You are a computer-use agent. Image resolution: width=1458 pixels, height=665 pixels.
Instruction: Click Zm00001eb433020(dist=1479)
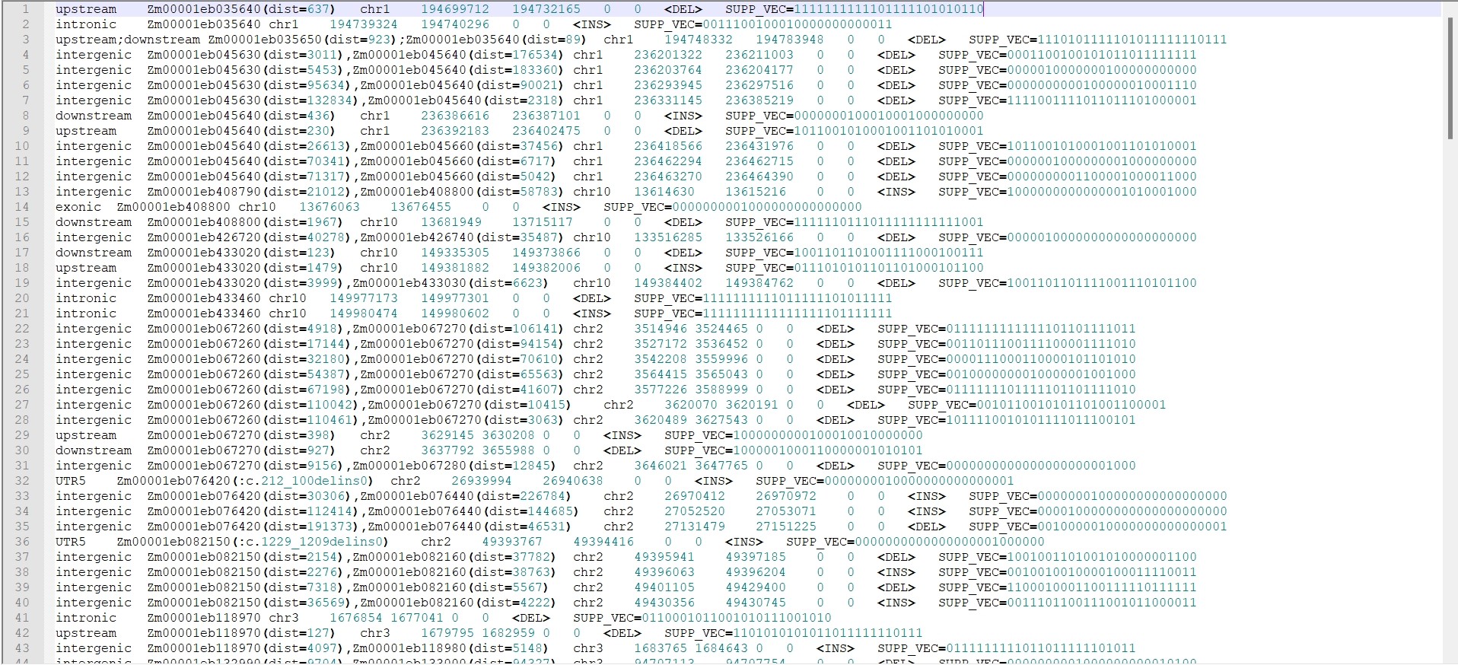[x=246, y=268]
